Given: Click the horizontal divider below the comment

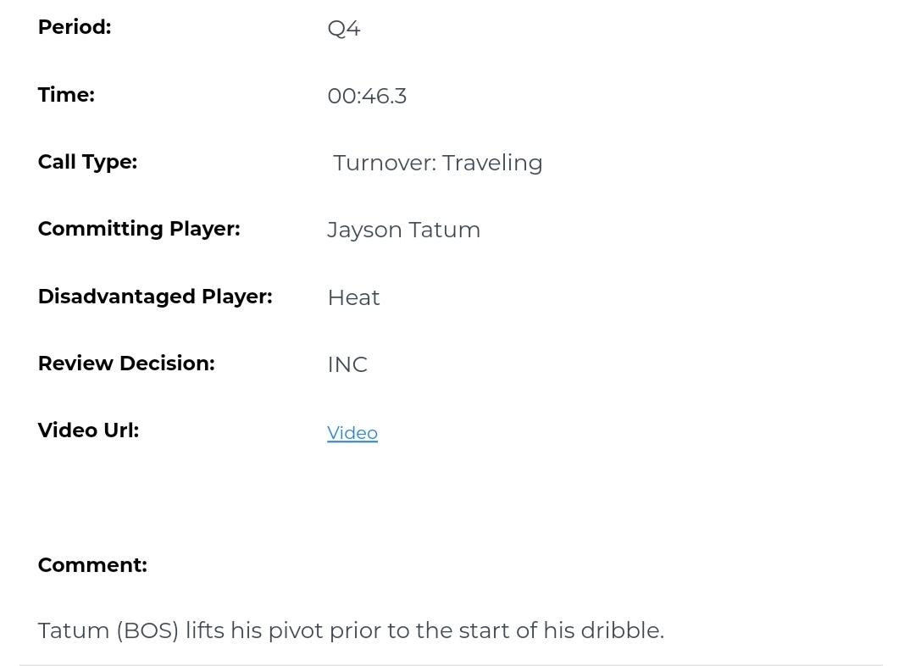Looking at the screenshot, I should 451,665.
